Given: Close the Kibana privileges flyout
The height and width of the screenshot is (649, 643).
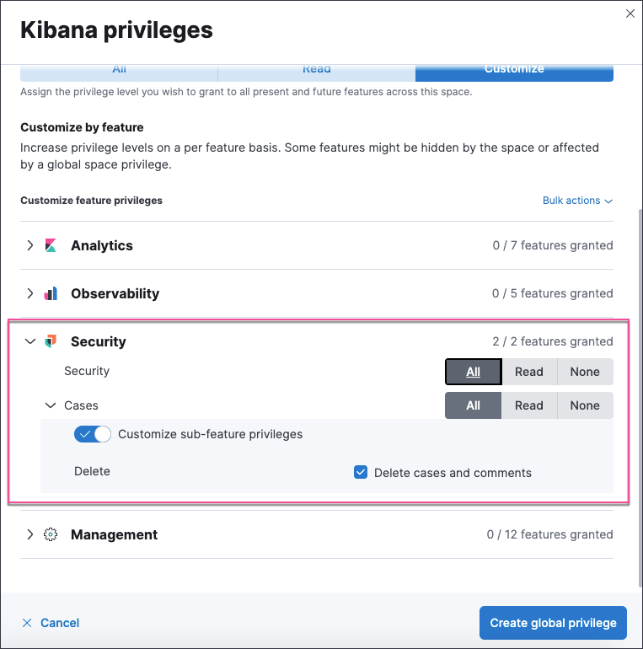Looking at the screenshot, I should tap(629, 13).
